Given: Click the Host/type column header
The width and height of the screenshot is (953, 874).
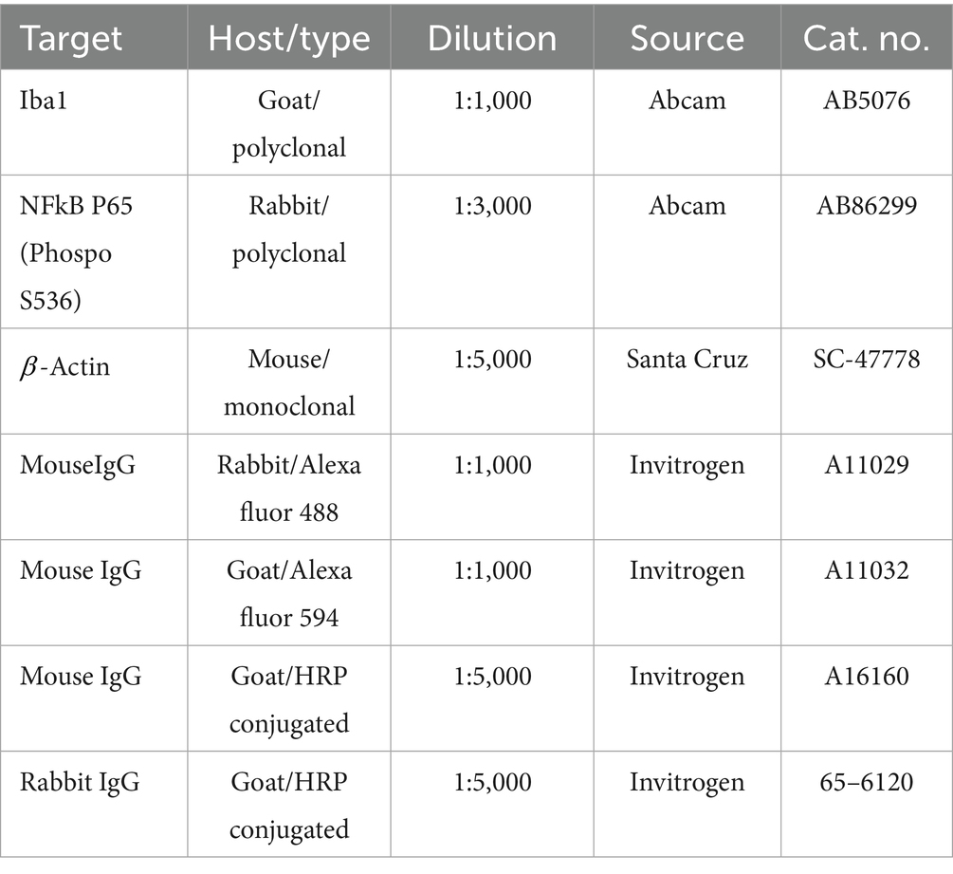Looking at the screenshot, I should (289, 38).
